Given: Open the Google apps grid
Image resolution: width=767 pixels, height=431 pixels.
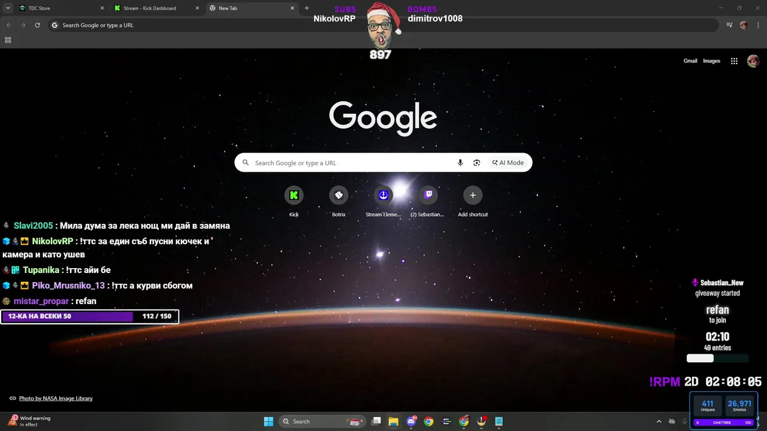Looking at the screenshot, I should click(x=733, y=61).
